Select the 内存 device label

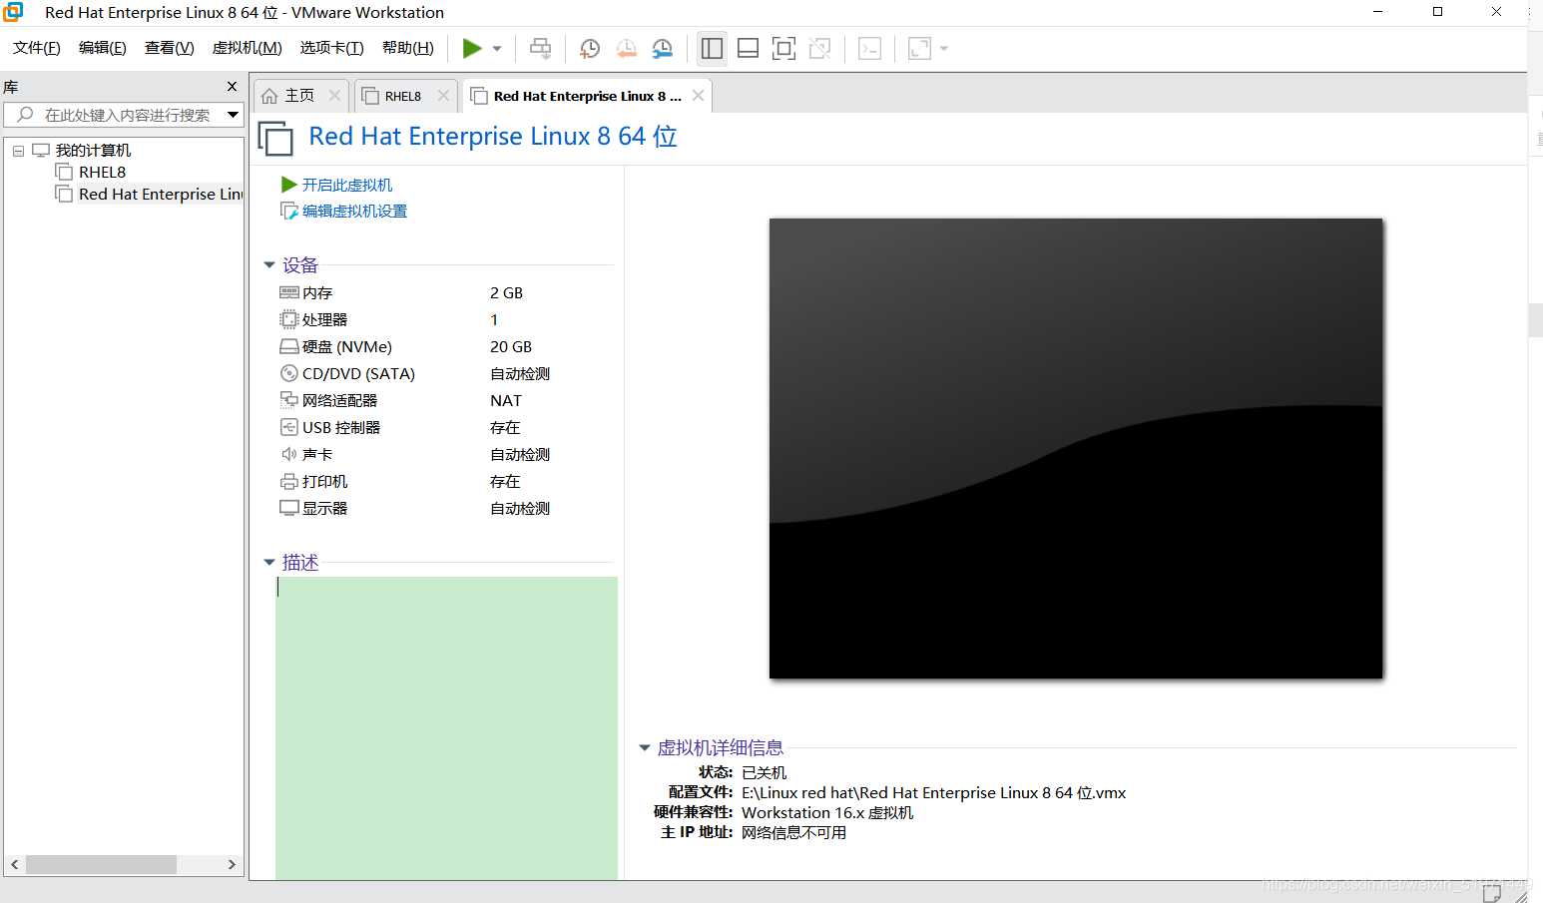pos(317,292)
